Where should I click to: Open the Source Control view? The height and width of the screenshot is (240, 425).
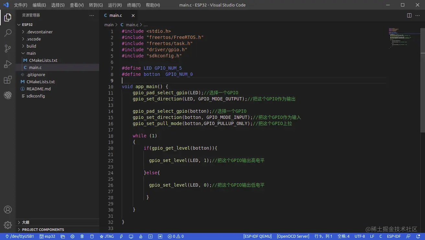tap(8, 49)
